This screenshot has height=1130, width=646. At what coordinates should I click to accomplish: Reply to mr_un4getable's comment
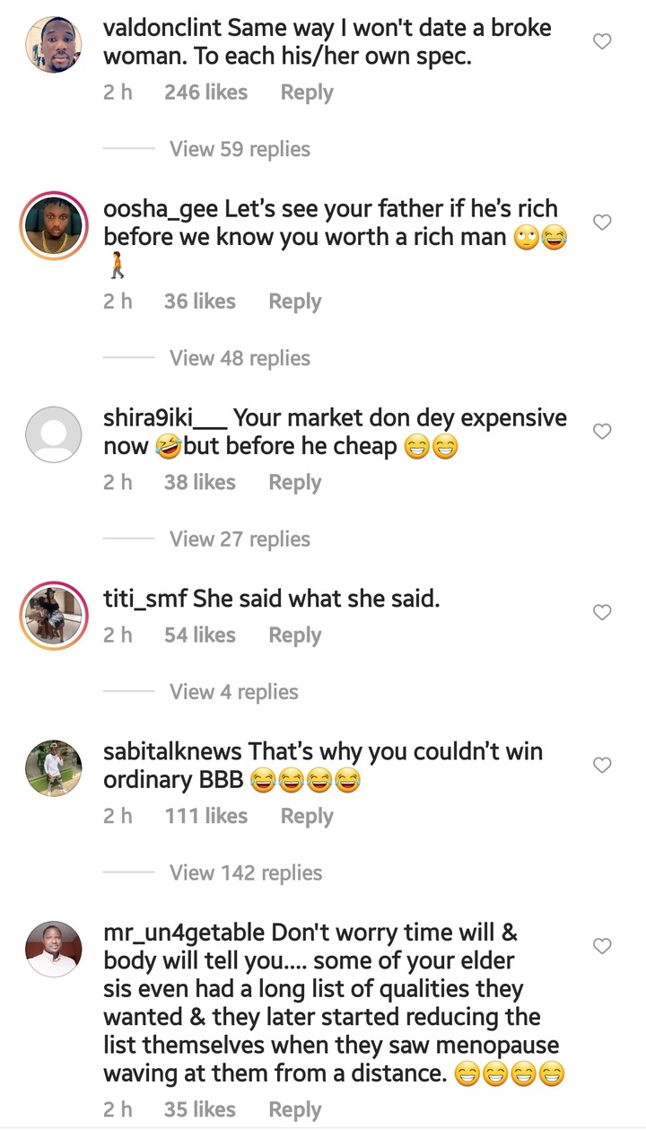click(x=294, y=1109)
